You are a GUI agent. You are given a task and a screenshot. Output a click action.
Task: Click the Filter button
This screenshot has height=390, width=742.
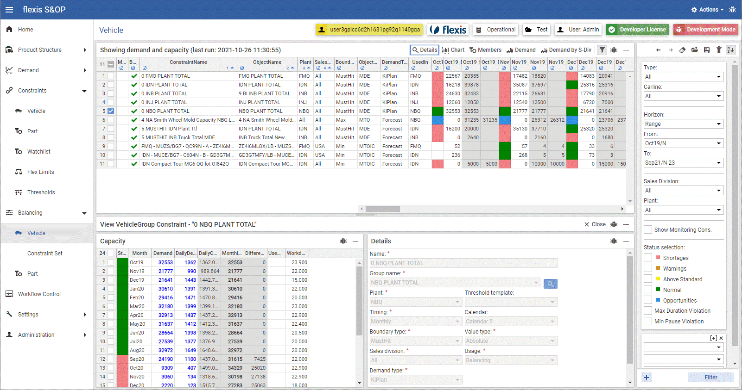pos(711,378)
